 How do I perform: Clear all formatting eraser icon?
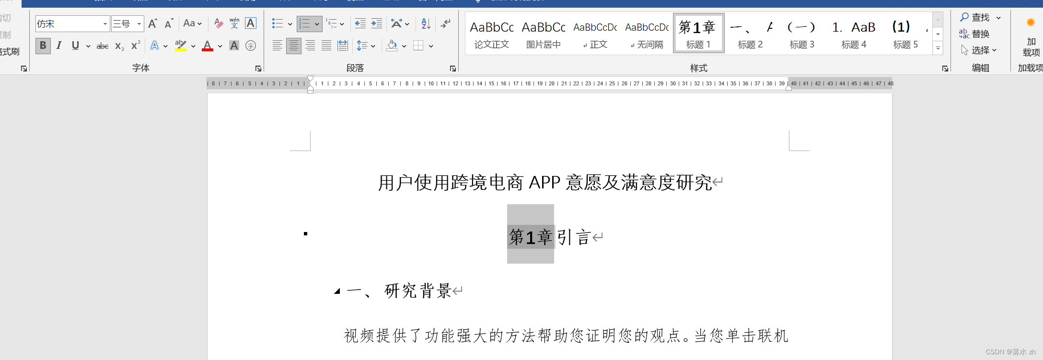tap(219, 23)
